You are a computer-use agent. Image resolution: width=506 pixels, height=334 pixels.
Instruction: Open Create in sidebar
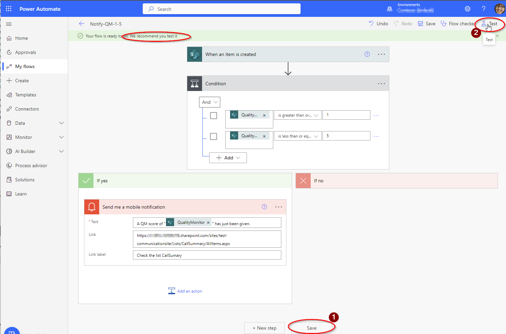point(34,81)
